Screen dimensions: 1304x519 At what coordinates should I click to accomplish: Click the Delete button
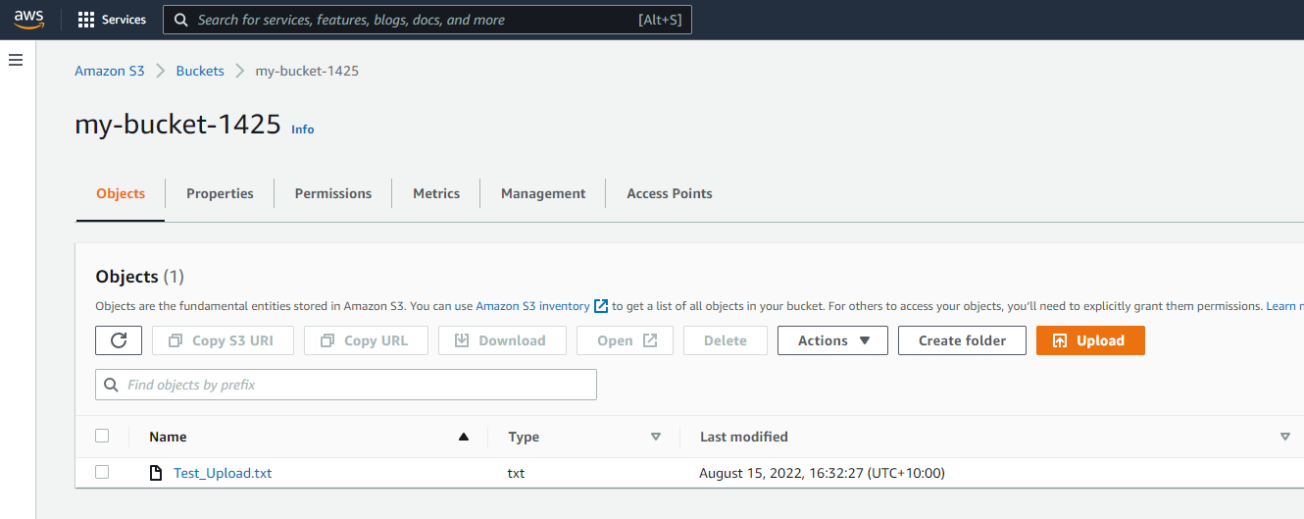pyautogui.click(x=725, y=340)
